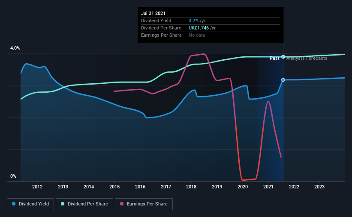Click the pink Earnings Per Share legend dot

click(122, 204)
